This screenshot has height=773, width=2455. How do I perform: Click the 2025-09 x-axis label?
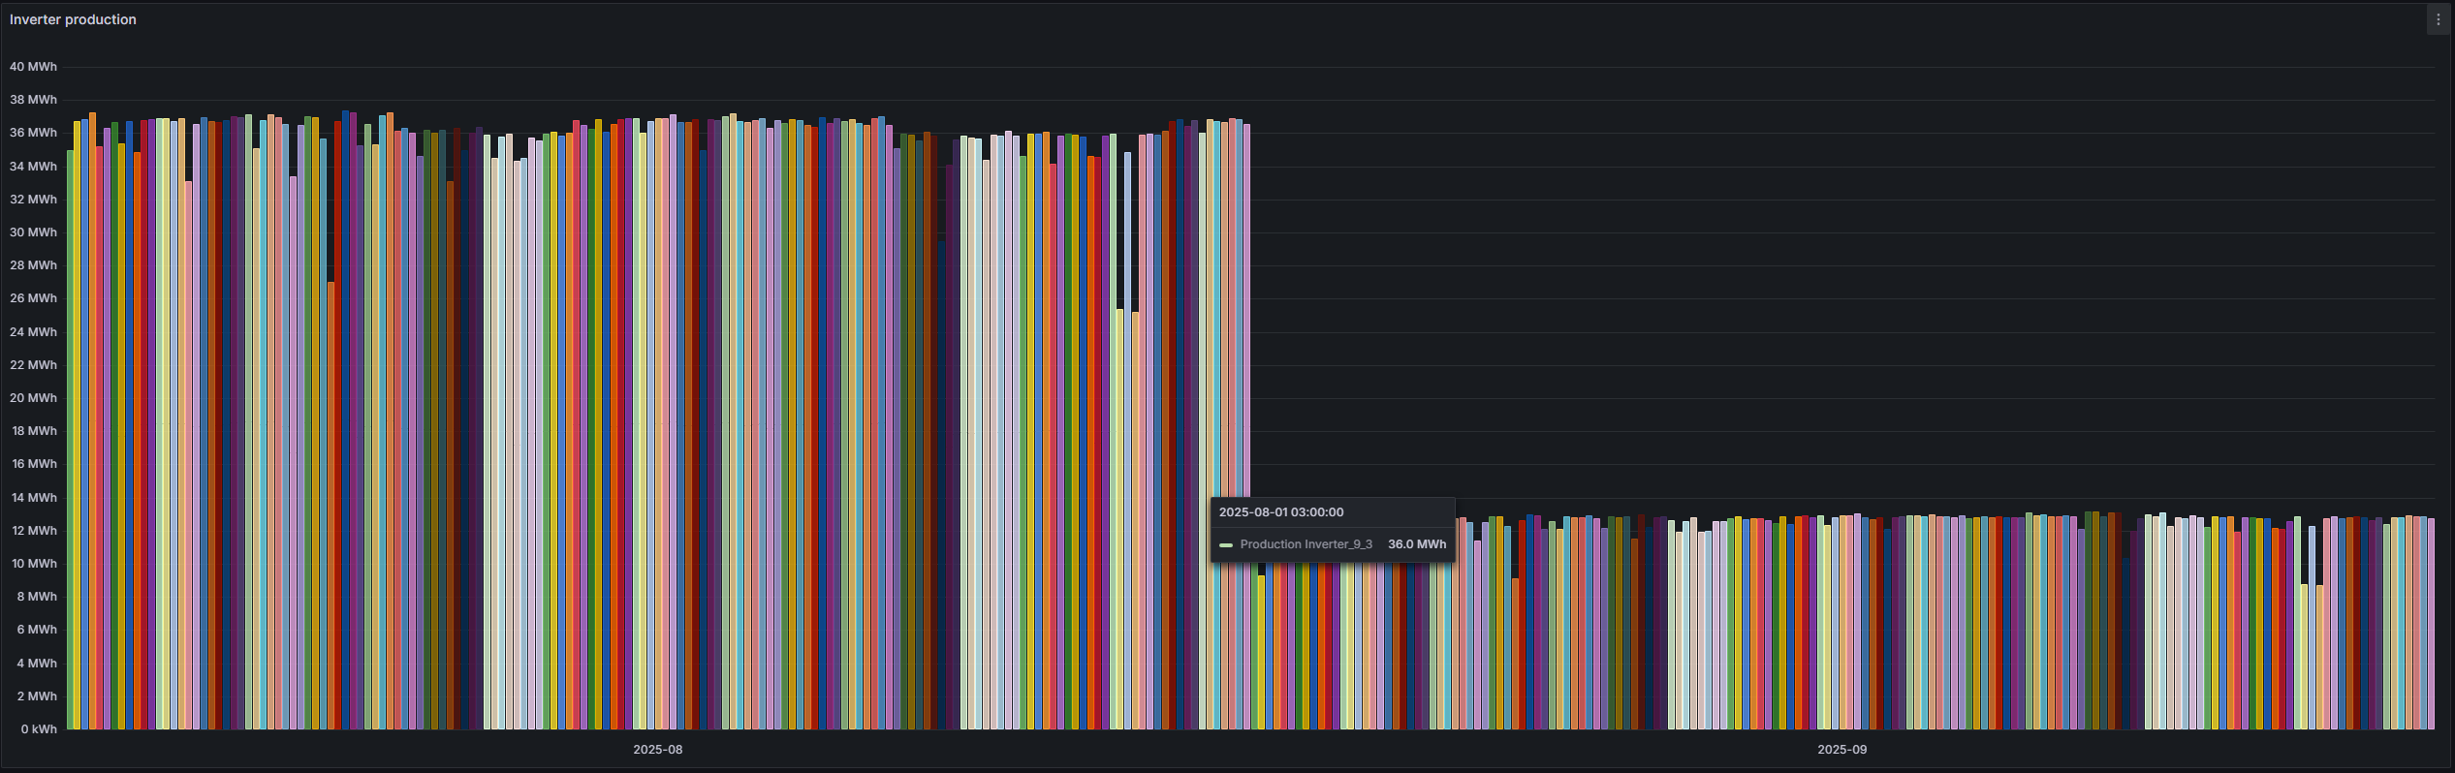[x=1841, y=750]
